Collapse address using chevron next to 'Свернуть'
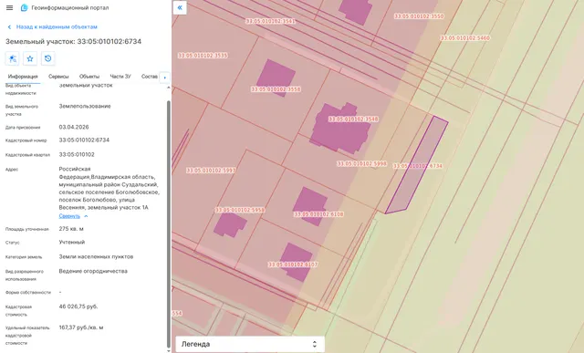The image size is (584, 353). [x=86, y=216]
